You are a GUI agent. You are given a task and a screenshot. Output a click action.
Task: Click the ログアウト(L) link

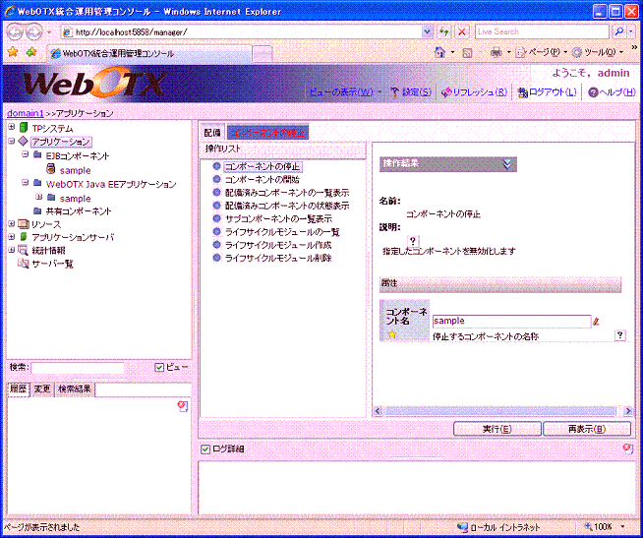pyautogui.click(x=551, y=92)
